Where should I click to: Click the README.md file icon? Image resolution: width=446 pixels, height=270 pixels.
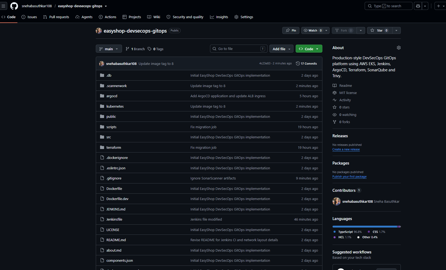click(102, 240)
